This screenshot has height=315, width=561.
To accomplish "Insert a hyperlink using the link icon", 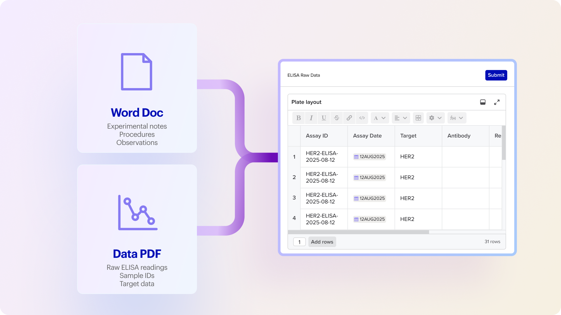I will (349, 118).
